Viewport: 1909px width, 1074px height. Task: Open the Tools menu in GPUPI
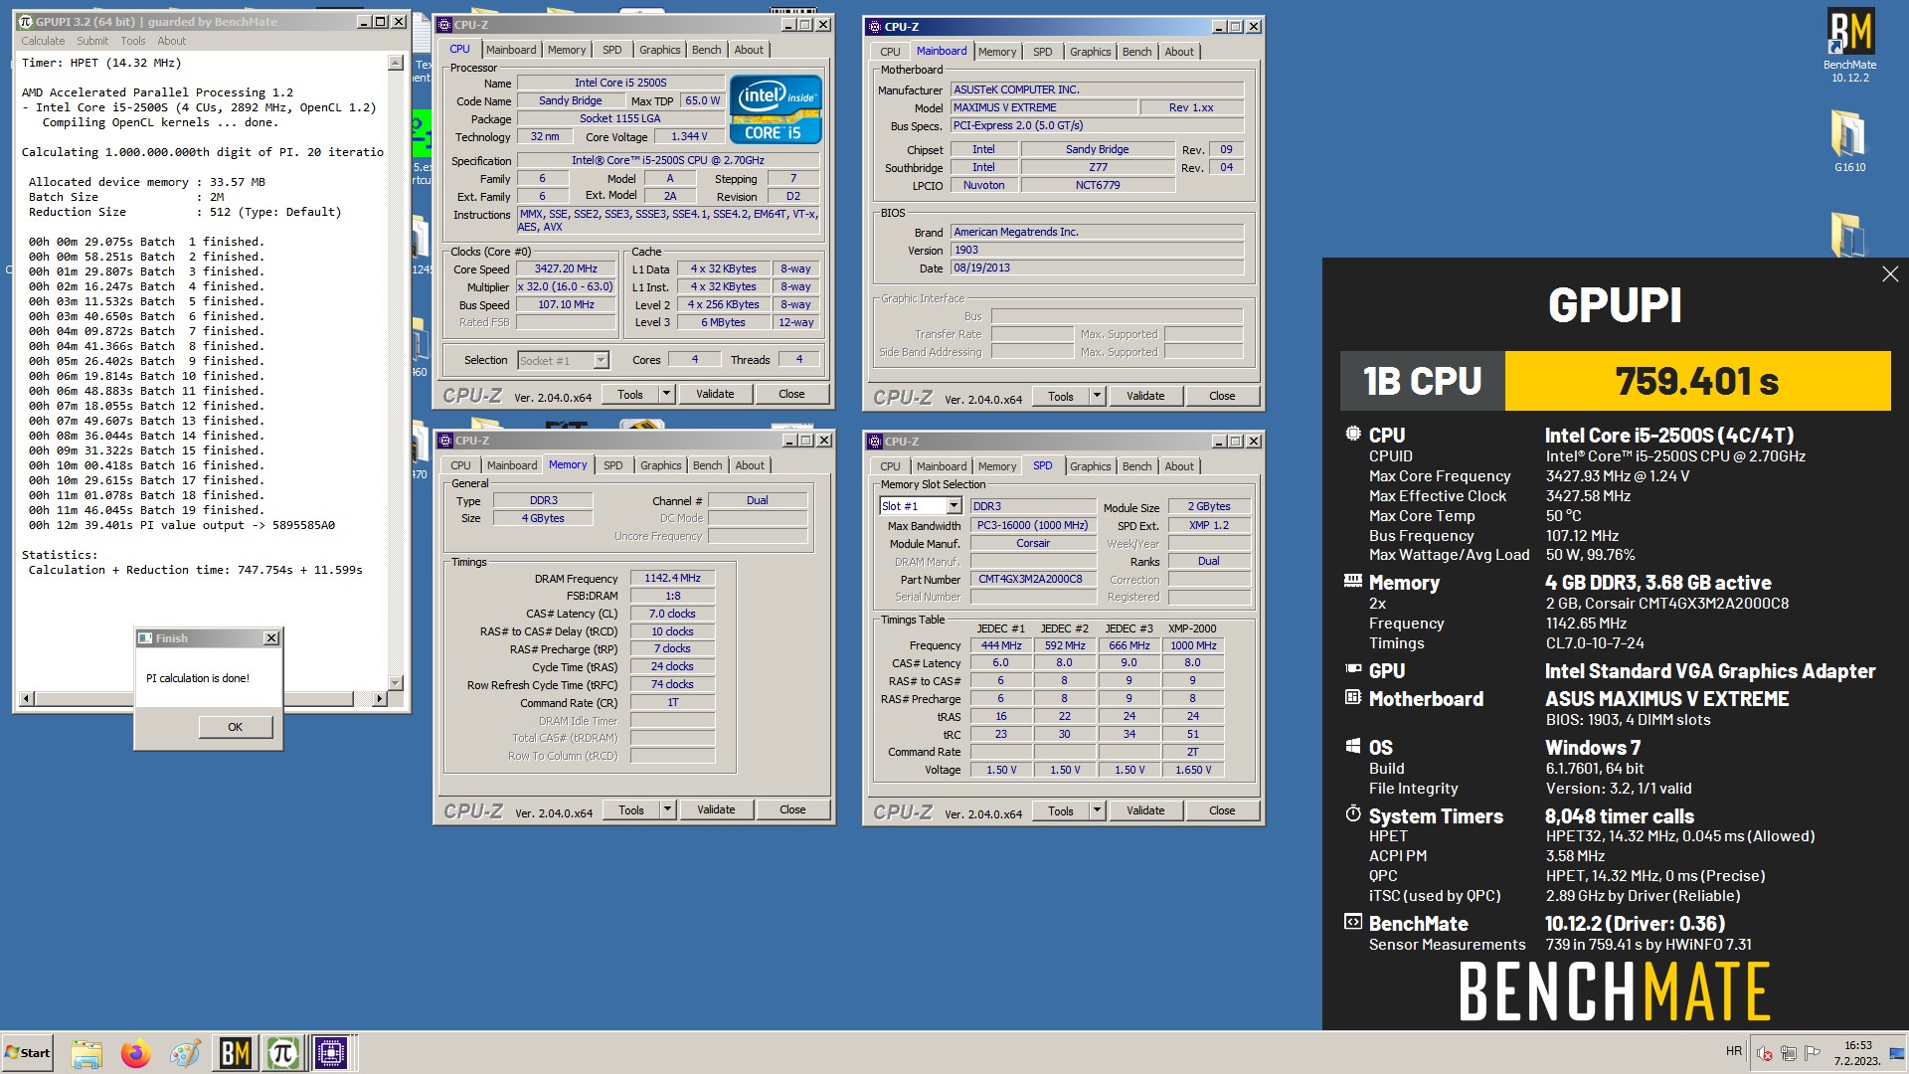click(x=133, y=41)
